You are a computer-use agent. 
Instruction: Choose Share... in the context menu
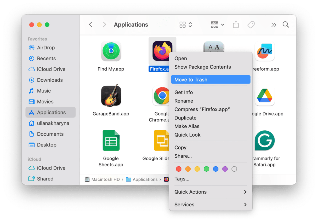pyautogui.click(x=211, y=156)
